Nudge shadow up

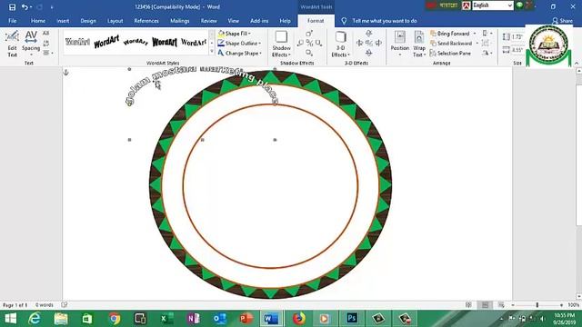click(309, 34)
